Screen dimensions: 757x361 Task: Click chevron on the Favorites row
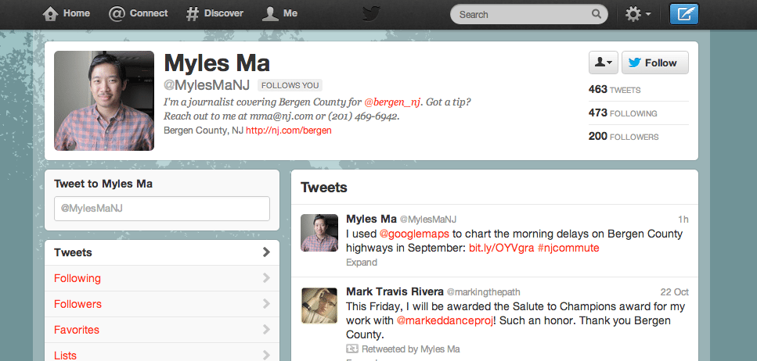click(266, 330)
